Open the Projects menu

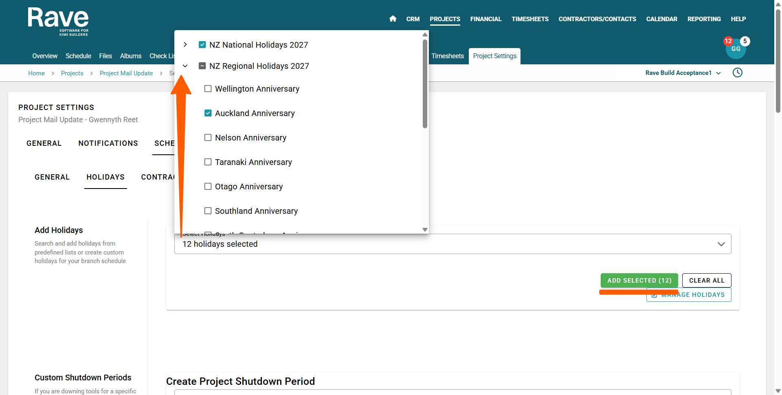click(x=445, y=19)
